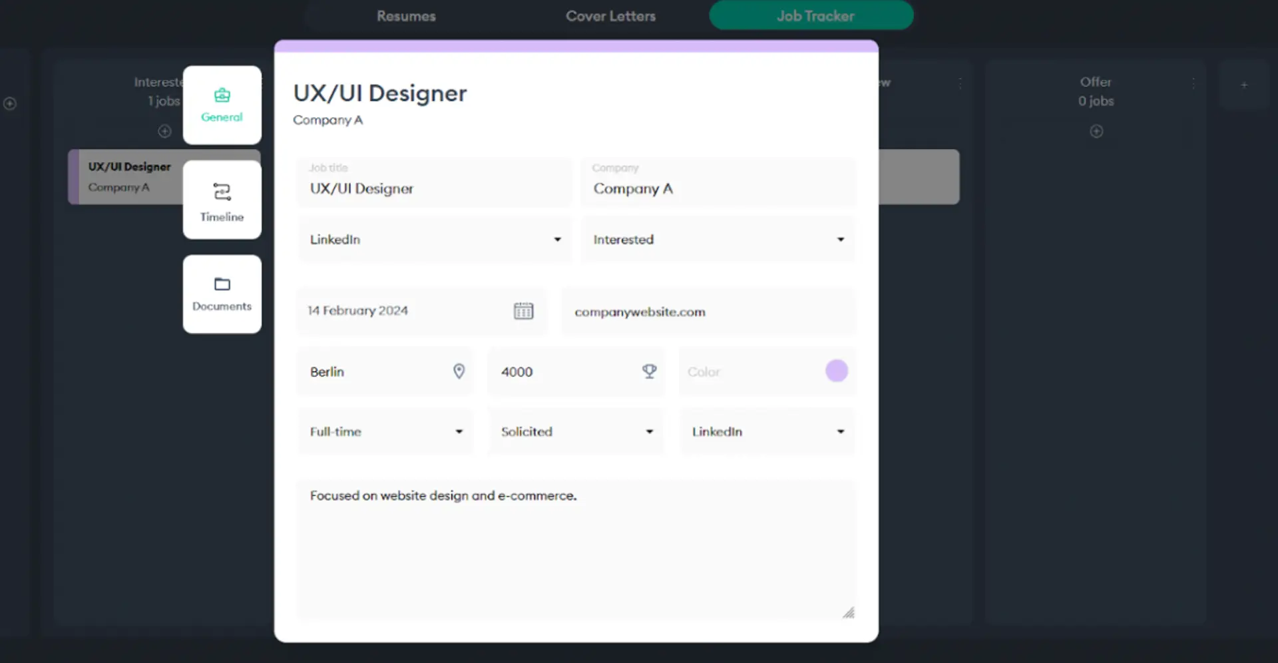Image resolution: width=1278 pixels, height=663 pixels.
Task: Click the notes text area about e-commerce
Action: 576,549
